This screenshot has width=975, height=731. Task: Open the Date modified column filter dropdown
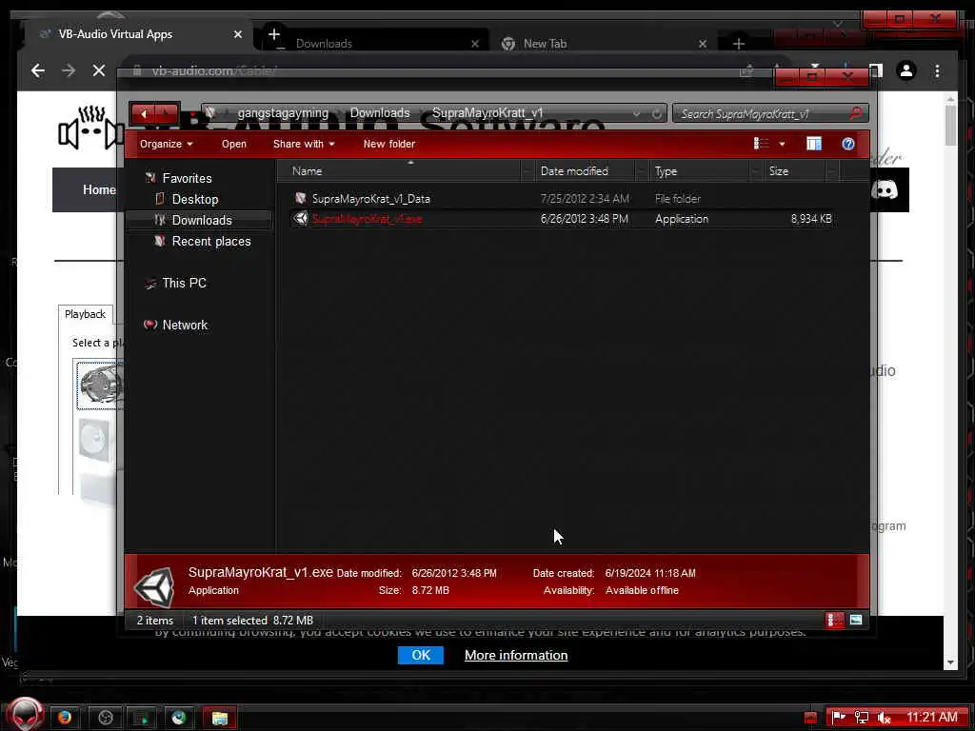click(x=642, y=171)
